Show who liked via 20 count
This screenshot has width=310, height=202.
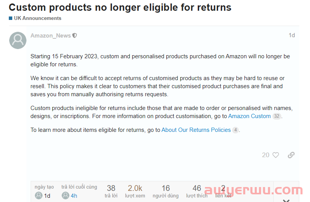click(x=266, y=155)
